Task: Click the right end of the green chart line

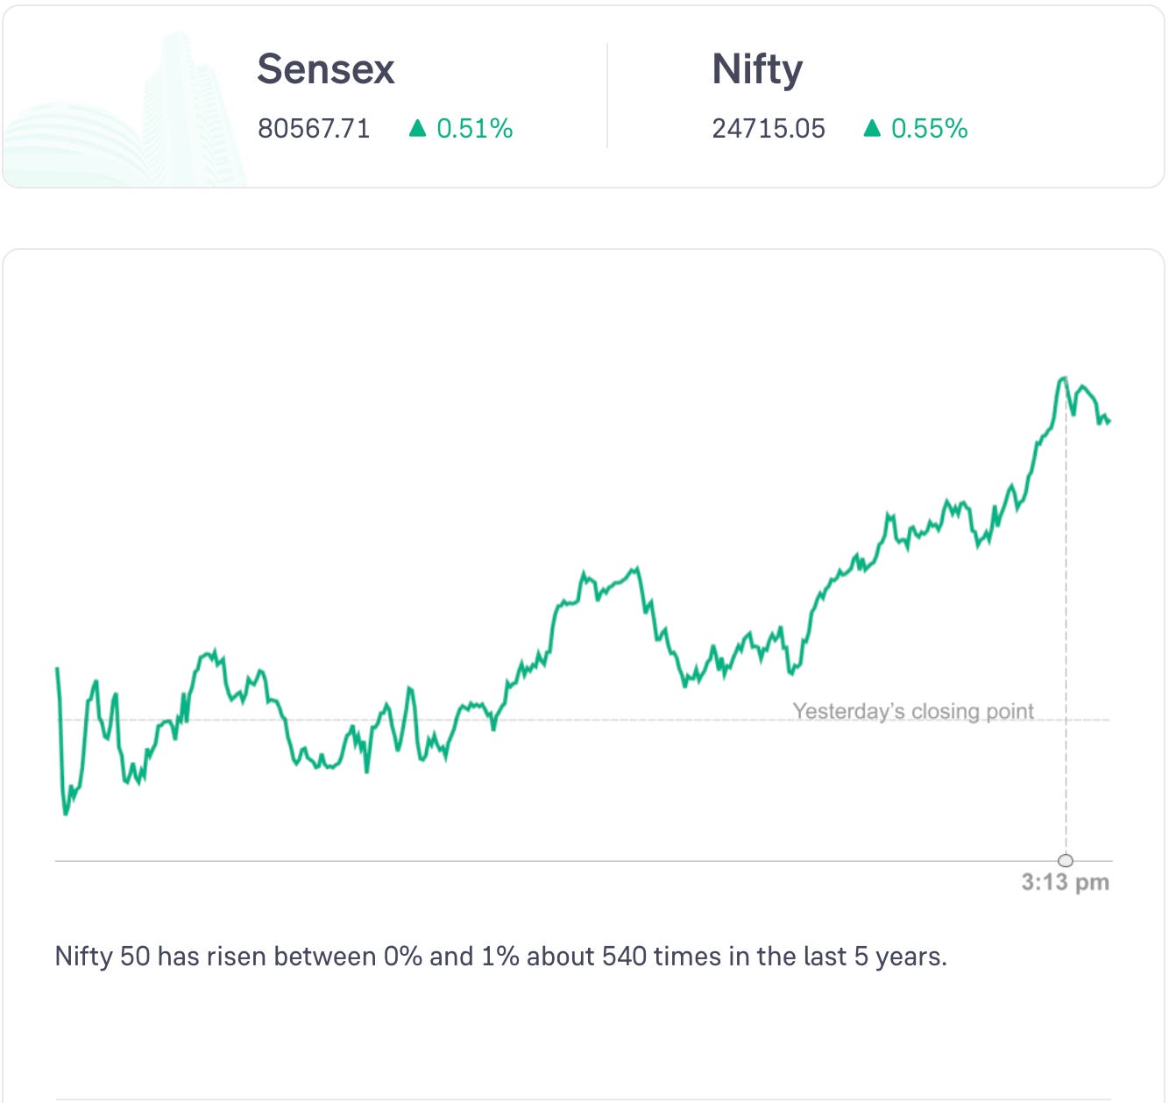Action: pyautogui.click(x=1109, y=422)
